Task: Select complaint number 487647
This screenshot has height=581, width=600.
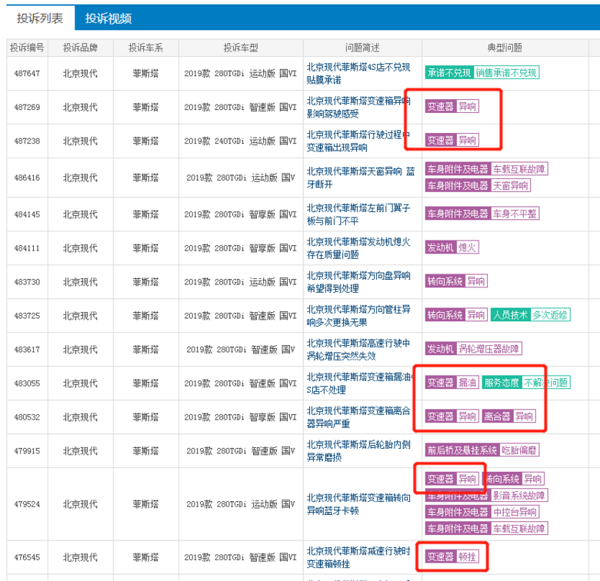Action: pos(27,73)
